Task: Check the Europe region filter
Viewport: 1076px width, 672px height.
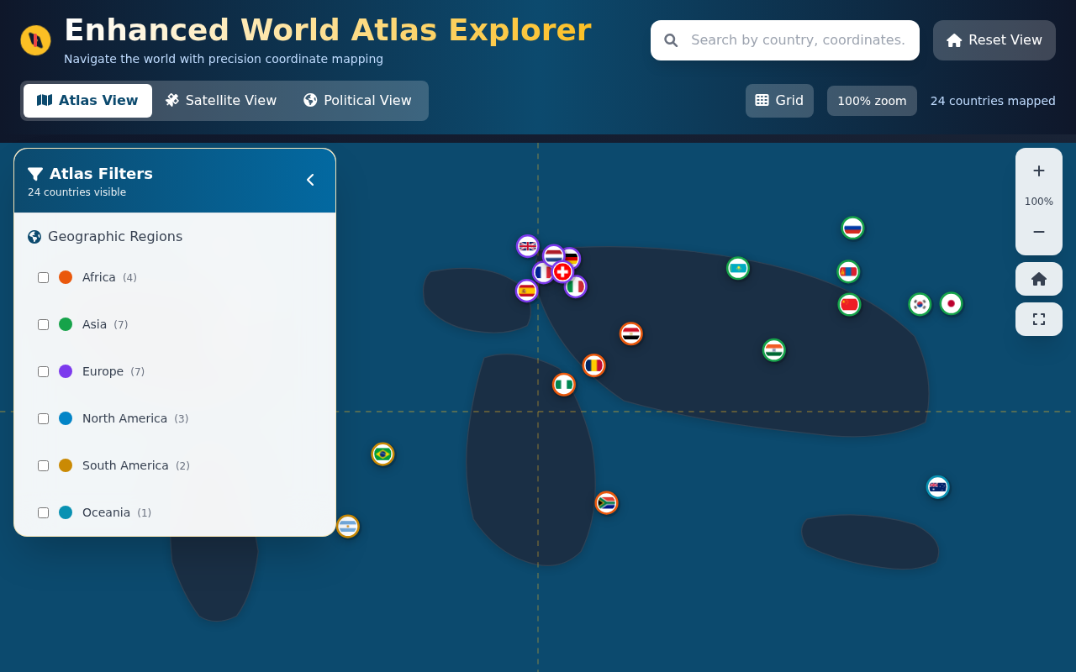Action: [43, 371]
